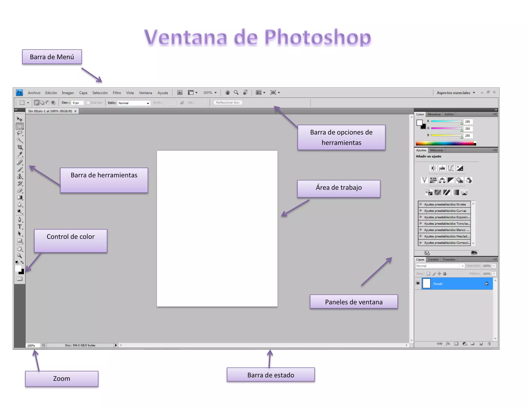
Task: Enable the Suavizar checkbox
Action: click(x=88, y=103)
